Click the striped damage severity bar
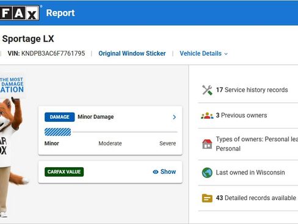The height and width of the screenshot is (224, 298). (x=58, y=132)
